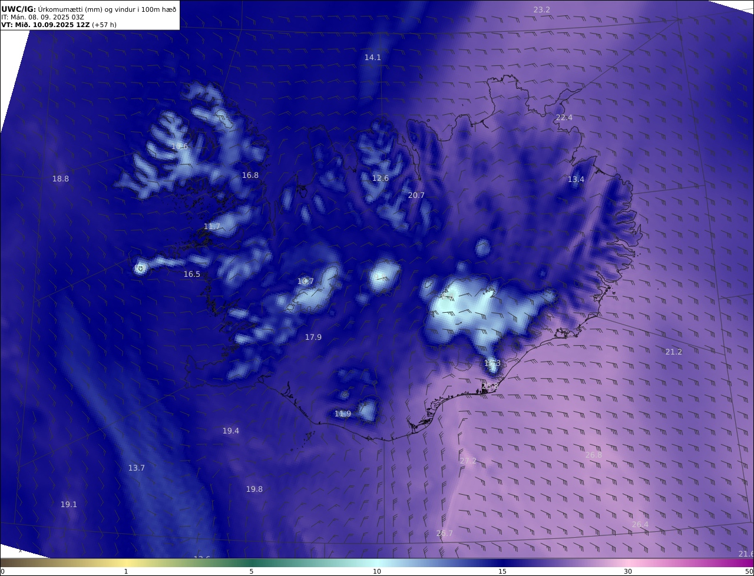The width and height of the screenshot is (754, 576).
Task: Click the value label 26.7
Action: [x=444, y=533]
